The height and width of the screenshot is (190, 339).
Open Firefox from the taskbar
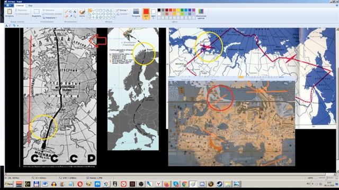pyautogui.click(x=167, y=184)
